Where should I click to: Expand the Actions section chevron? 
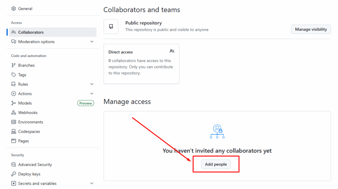pyautogui.click(x=92, y=94)
